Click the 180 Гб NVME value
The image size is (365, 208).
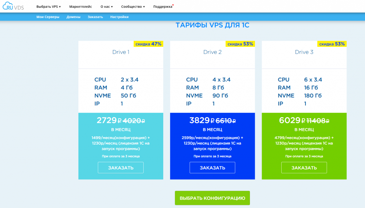point(313,95)
